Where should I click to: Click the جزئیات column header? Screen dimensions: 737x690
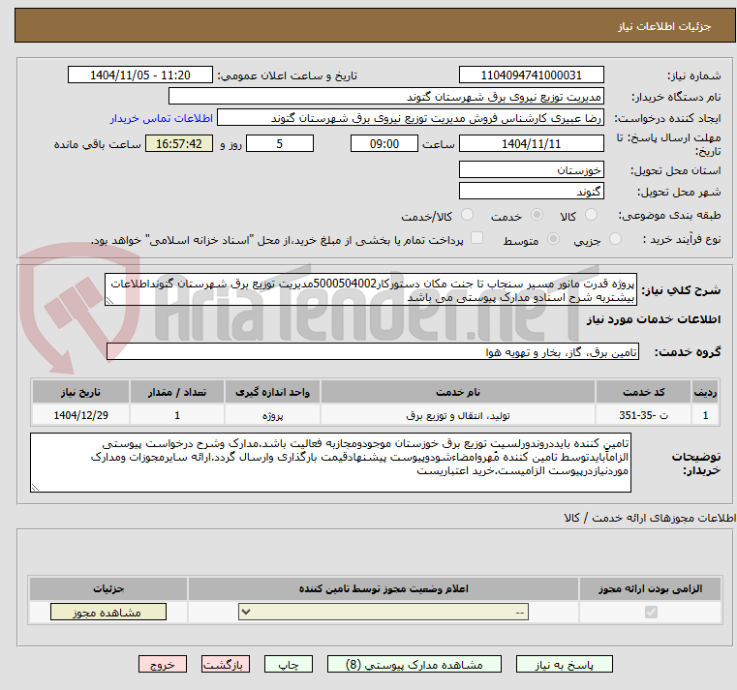108,588
